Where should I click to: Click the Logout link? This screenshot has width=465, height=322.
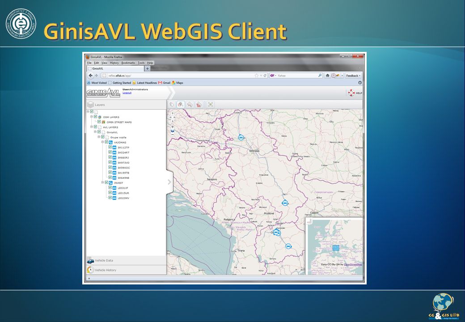127,93
